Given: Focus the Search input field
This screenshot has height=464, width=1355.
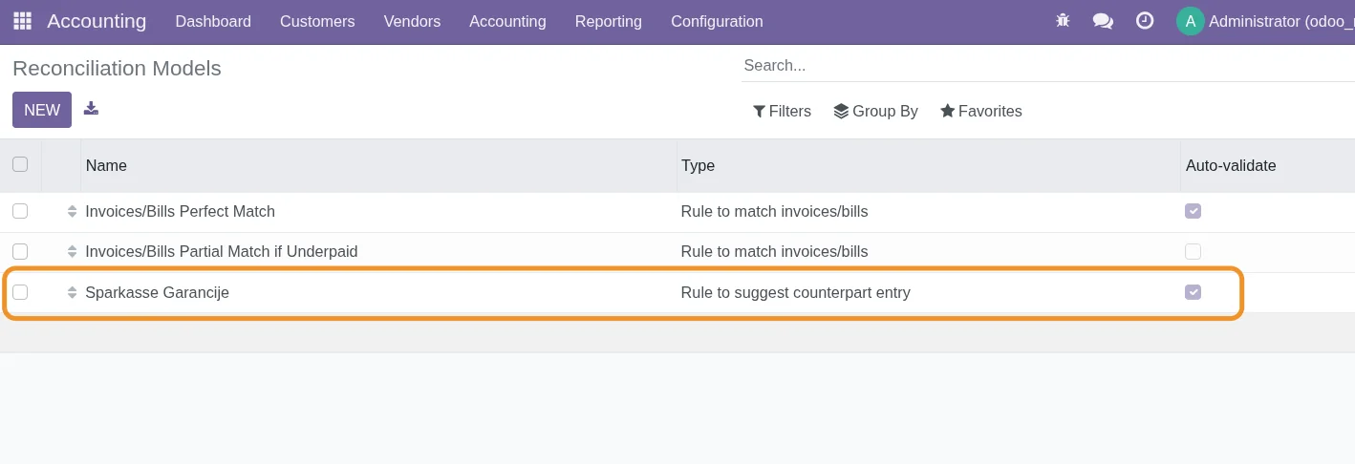Looking at the screenshot, I should (x=1042, y=65).
